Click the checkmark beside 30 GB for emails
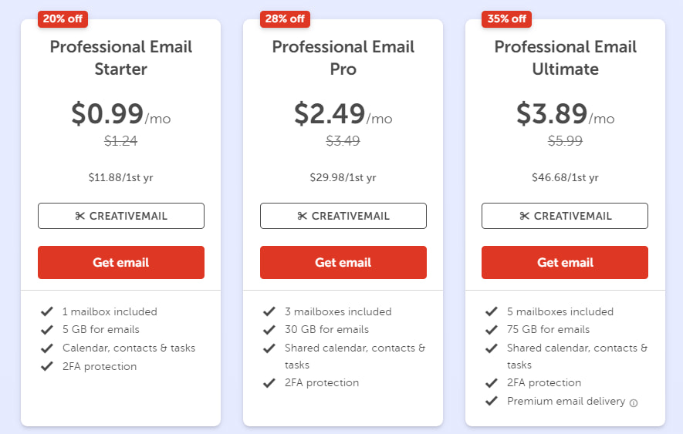 [x=269, y=330]
